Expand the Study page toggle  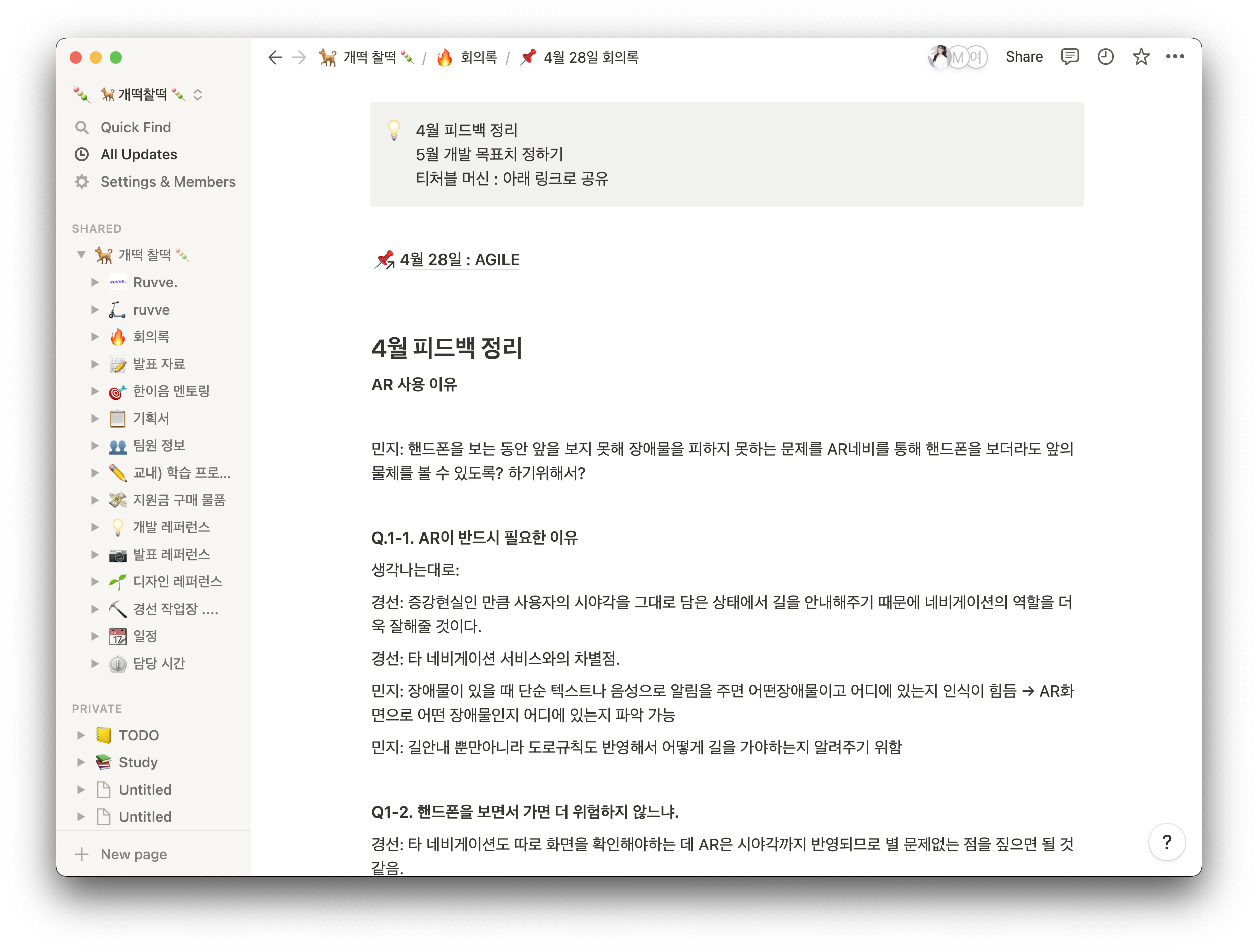tap(81, 762)
